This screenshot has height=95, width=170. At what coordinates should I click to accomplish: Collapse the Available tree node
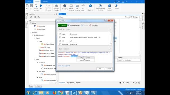click(x=30, y=32)
